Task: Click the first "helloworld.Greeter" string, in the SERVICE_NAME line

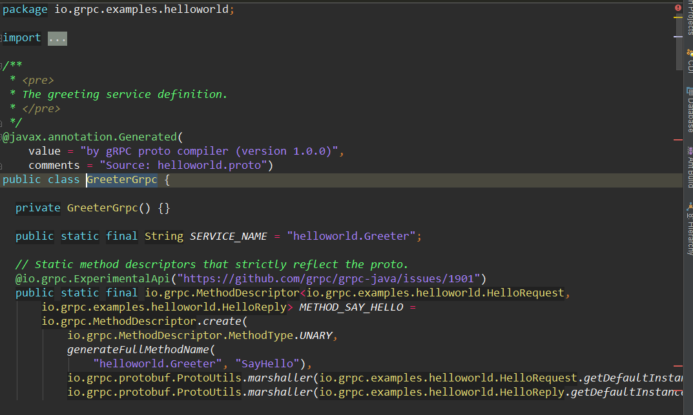Action: pyautogui.click(x=351, y=236)
